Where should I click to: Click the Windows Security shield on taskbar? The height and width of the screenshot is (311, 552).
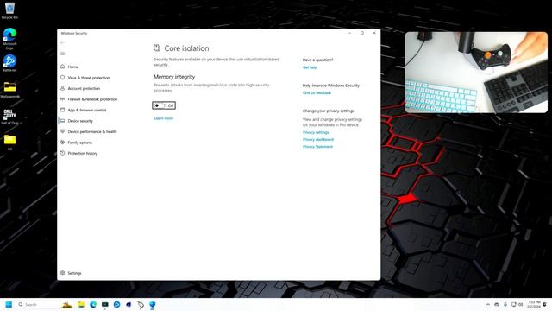tap(153, 304)
